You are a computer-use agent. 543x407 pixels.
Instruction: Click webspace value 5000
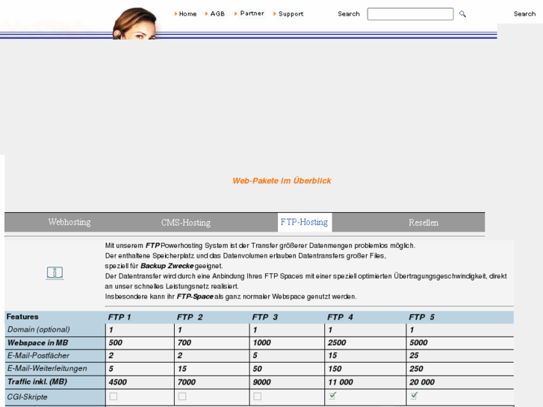pos(419,343)
